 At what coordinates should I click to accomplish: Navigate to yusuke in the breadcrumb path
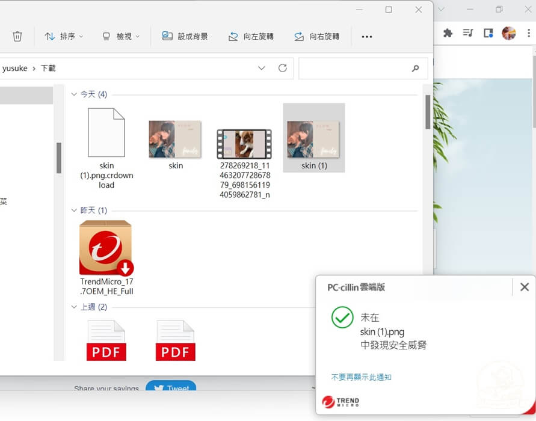tap(15, 68)
